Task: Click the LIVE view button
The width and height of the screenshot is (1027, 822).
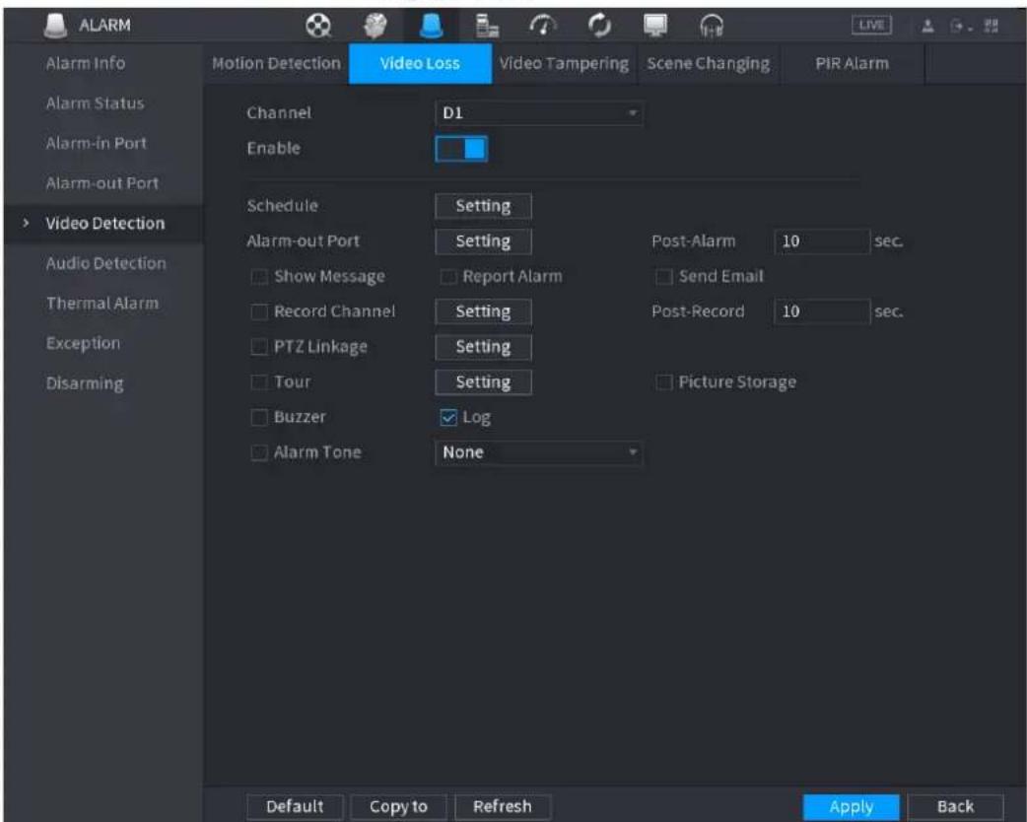Action: point(871,25)
